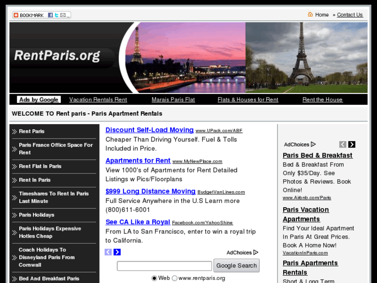
Task: Click the Eiffel Tower sunset photo
Action: (x=185, y=58)
